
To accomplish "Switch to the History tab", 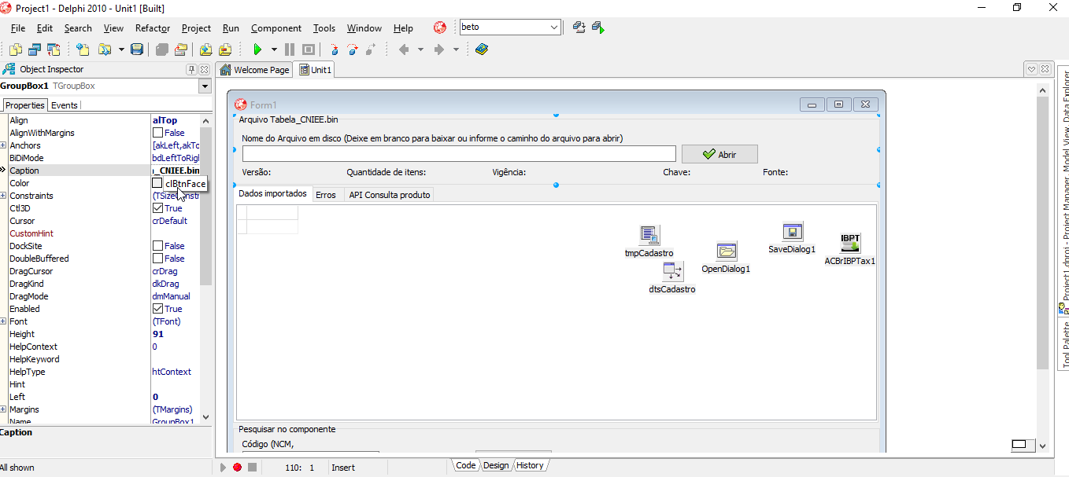I will tap(530, 465).
